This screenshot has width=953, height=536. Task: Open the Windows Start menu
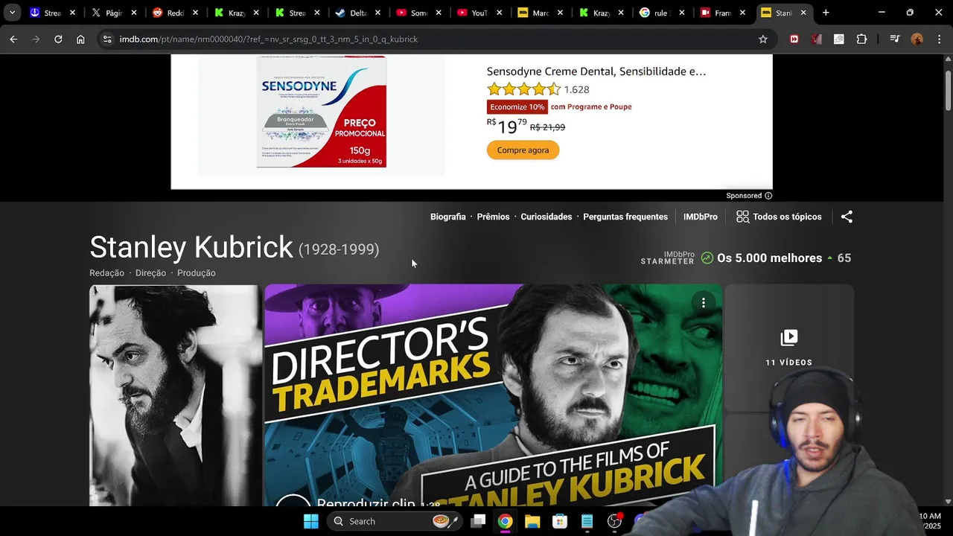pos(311,521)
